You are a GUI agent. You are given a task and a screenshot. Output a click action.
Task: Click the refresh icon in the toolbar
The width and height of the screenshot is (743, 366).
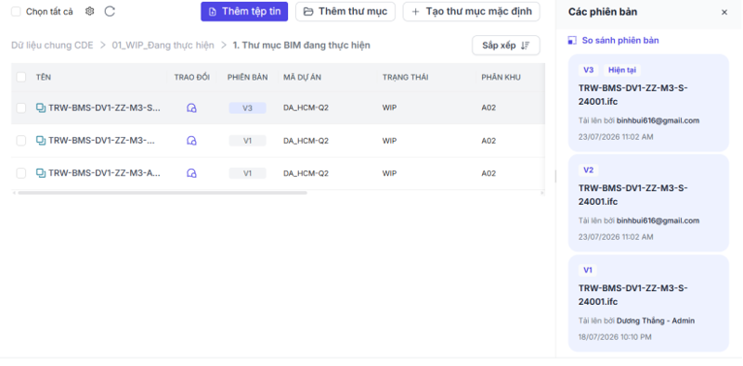coord(110,11)
